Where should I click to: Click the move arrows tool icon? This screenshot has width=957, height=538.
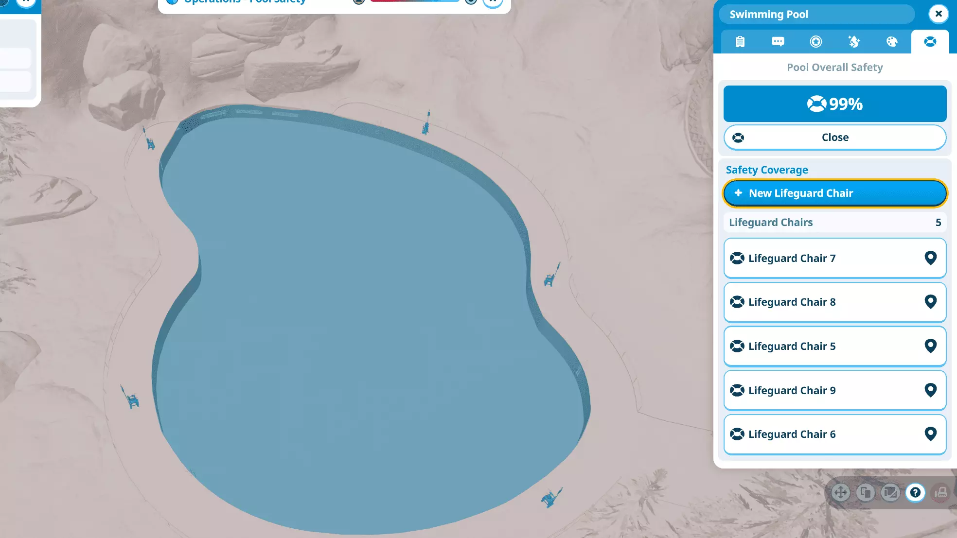[840, 493]
